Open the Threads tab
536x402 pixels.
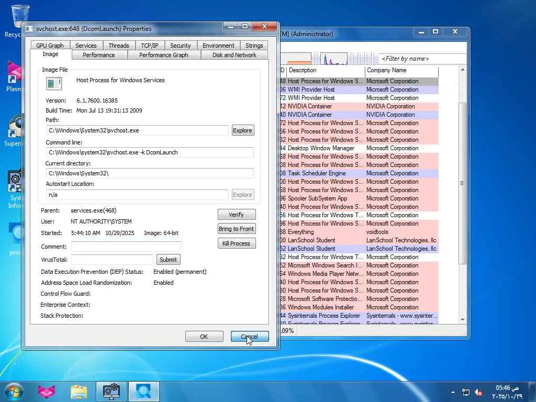(119, 46)
